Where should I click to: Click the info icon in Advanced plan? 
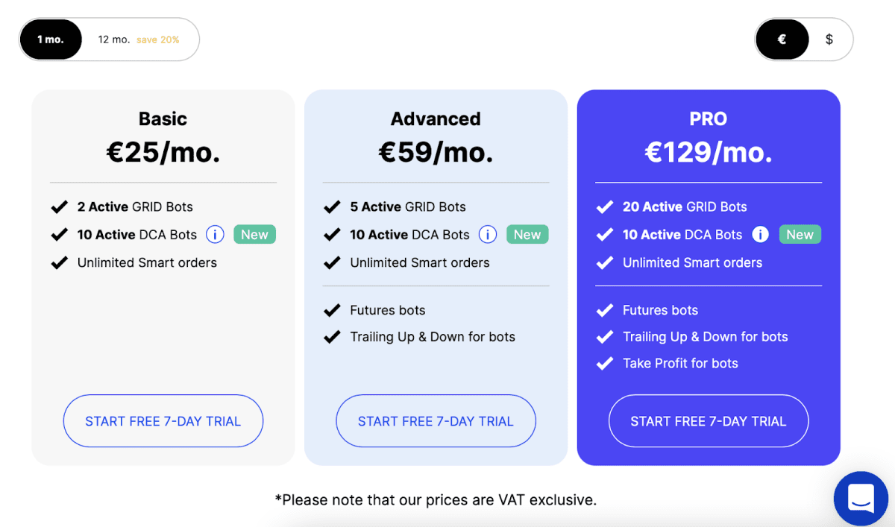(488, 235)
